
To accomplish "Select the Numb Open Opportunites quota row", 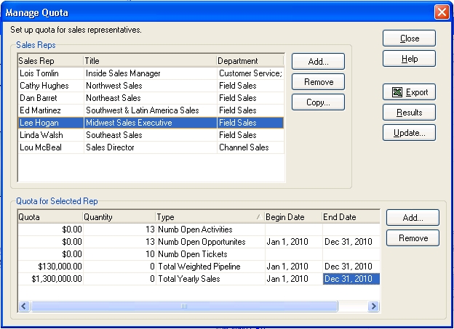I will (199, 242).
